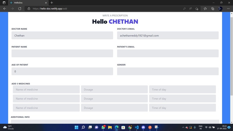
Task: Focus the Gender field
Action: (168, 71)
